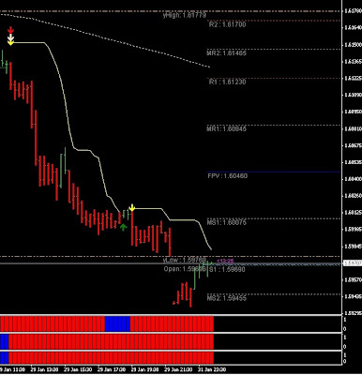Click the green up arrow buy signal
This screenshot has height=375, width=362.
tap(124, 227)
